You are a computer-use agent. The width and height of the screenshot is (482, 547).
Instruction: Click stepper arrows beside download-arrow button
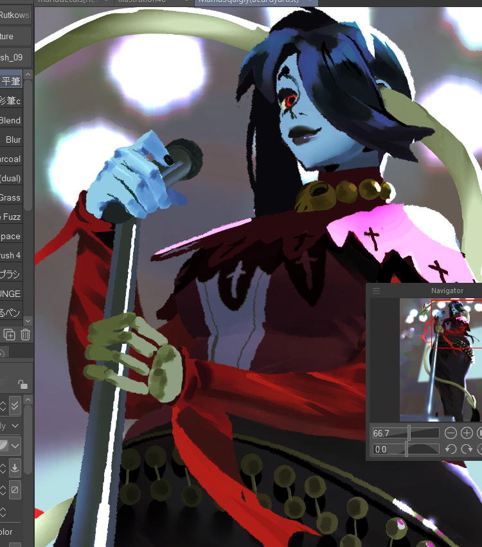(3, 468)
